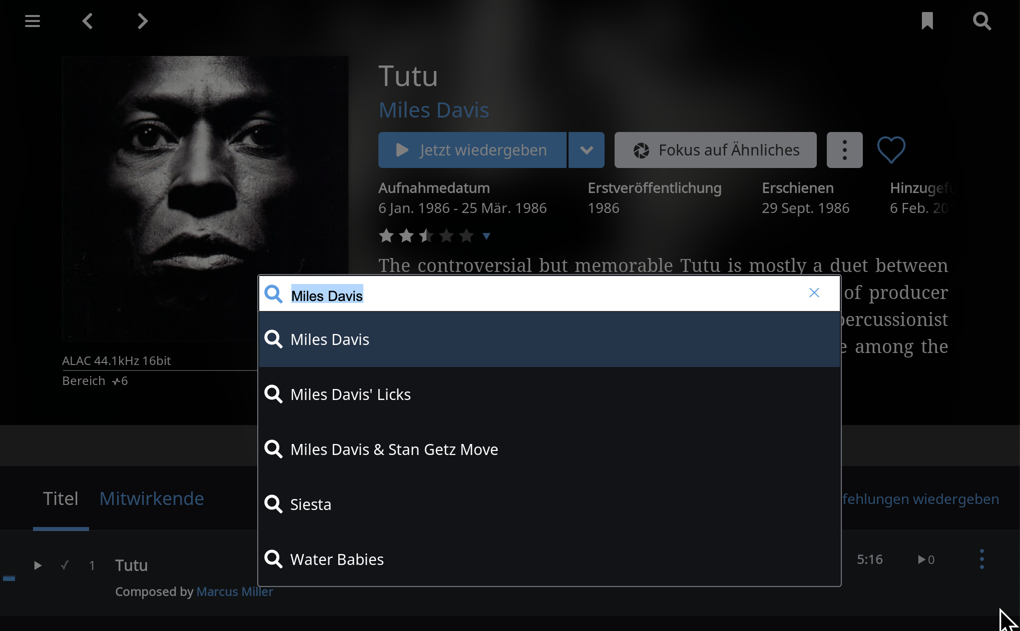Toggle favorite heart for the album

point(891,149)
